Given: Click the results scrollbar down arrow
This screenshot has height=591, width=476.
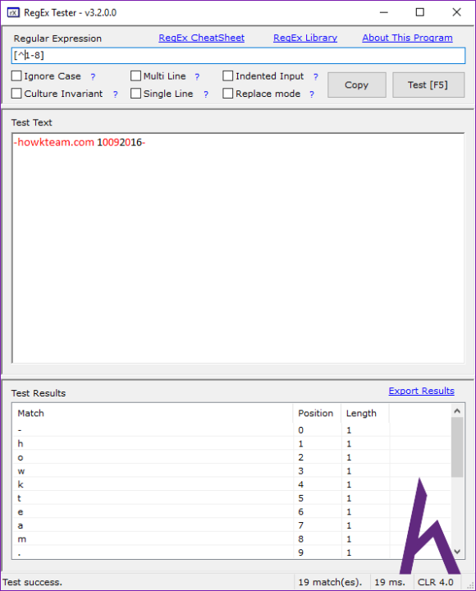Looking at the screenshot, I should (x=457, y=552).
